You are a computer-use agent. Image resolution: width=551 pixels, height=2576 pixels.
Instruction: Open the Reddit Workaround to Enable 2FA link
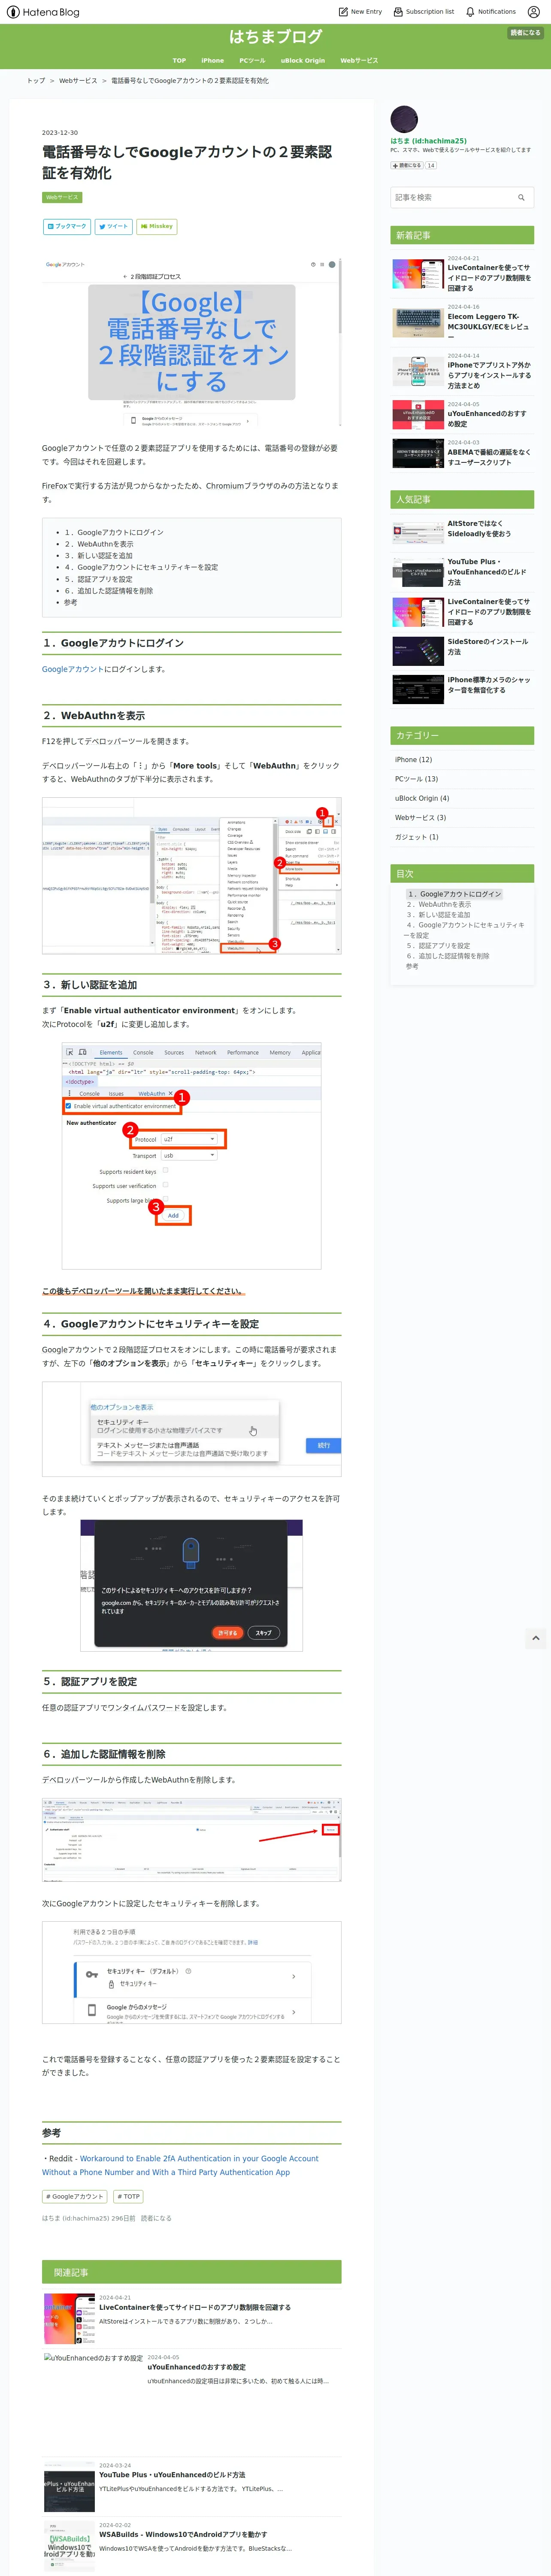click(180, 2165)
